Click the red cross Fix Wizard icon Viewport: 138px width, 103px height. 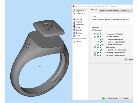click(74, 6)
